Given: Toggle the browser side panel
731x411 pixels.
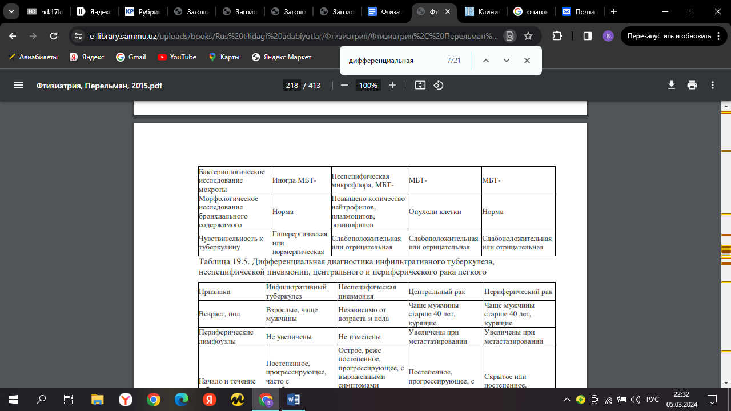Looking at the screenshot, I should [x=587, y=36].
